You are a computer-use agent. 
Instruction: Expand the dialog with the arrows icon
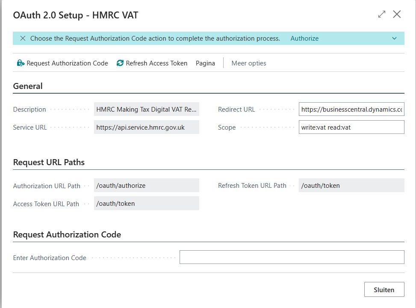(x=381, y=14)
